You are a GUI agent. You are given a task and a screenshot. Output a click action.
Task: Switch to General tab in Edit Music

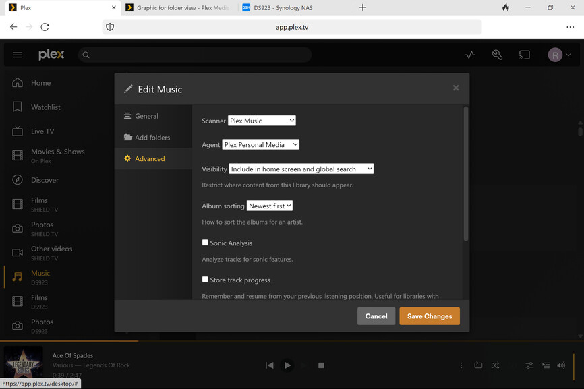coord(153,116)
